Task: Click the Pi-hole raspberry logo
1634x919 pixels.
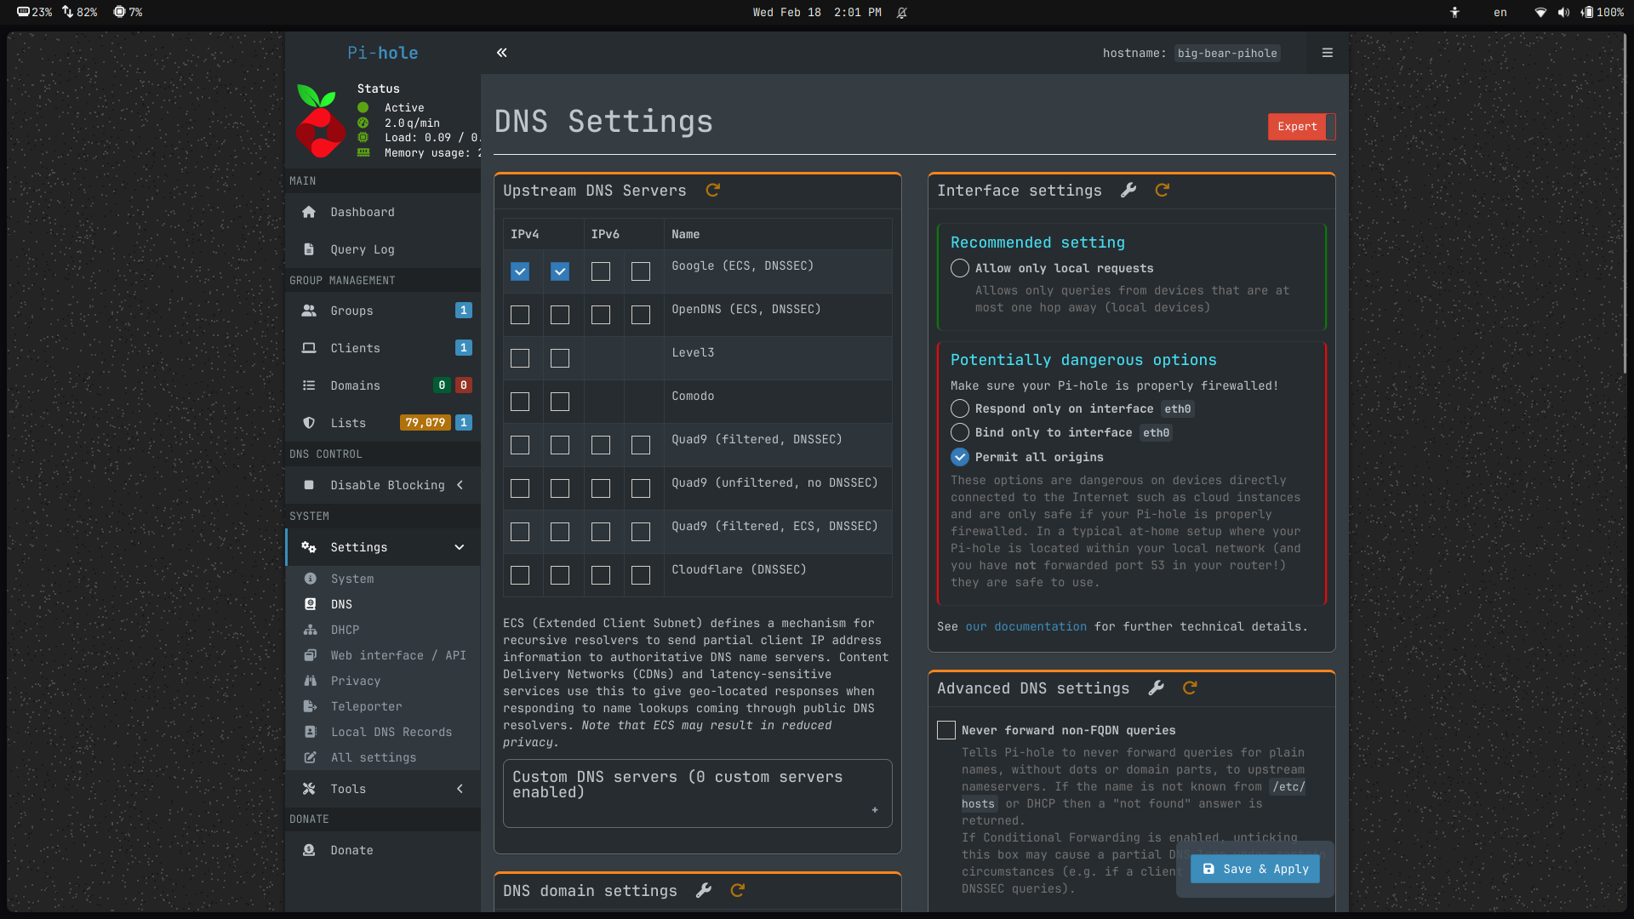Action: coord(320,122)
